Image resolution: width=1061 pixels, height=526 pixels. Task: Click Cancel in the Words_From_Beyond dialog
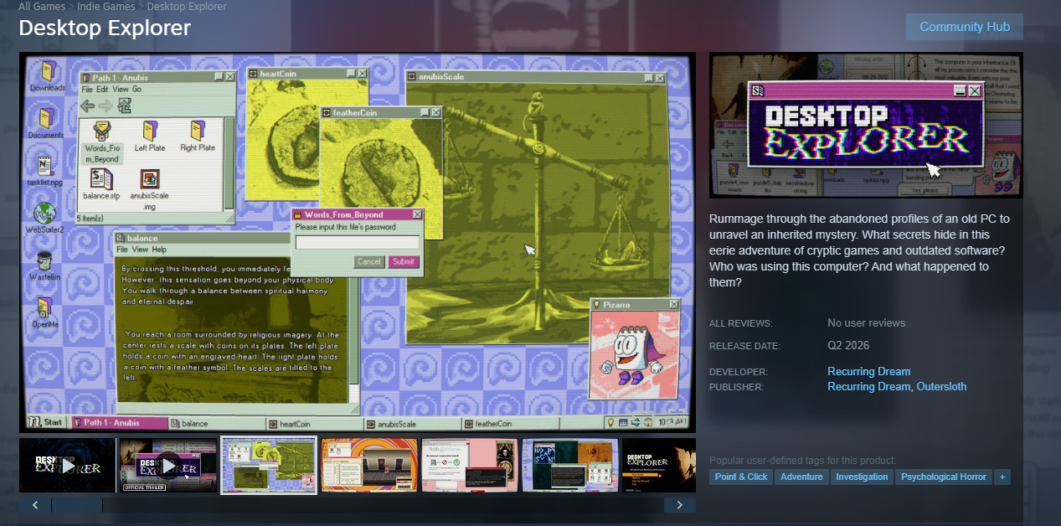click(x=369, y=261)
